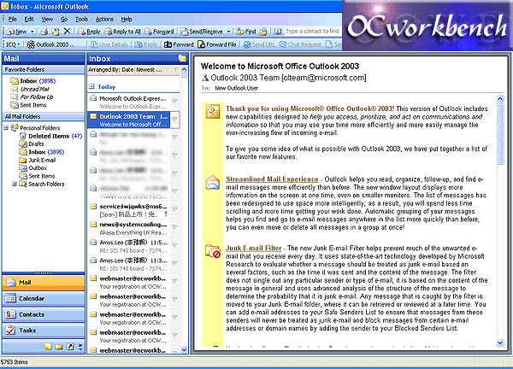The height and width of the screenshot is (369, 513).
Task: Click the Inbox pane folder icon in header
Action: click(182, 58)
